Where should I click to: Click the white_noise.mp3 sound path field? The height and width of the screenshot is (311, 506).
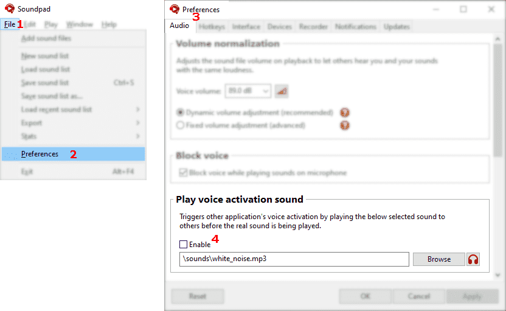pos(294,259)
